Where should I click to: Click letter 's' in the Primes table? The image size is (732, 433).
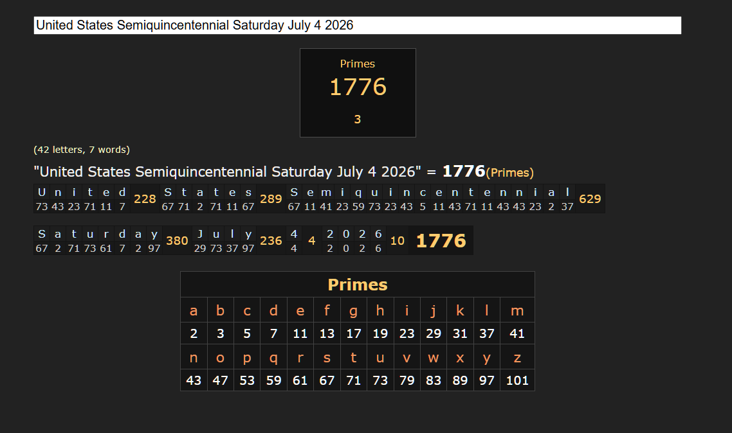(327, 357)
